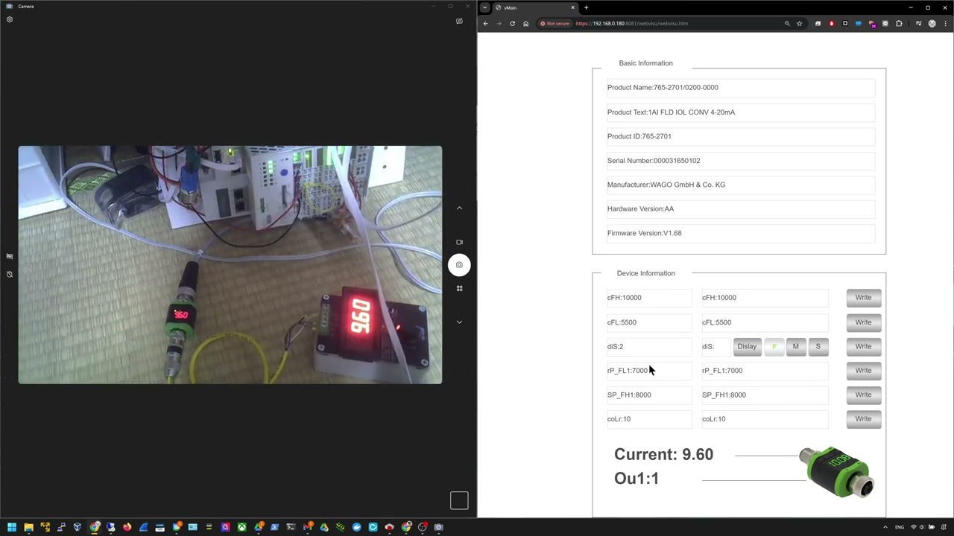Open Firefox from the taskbar

(127, 527)
